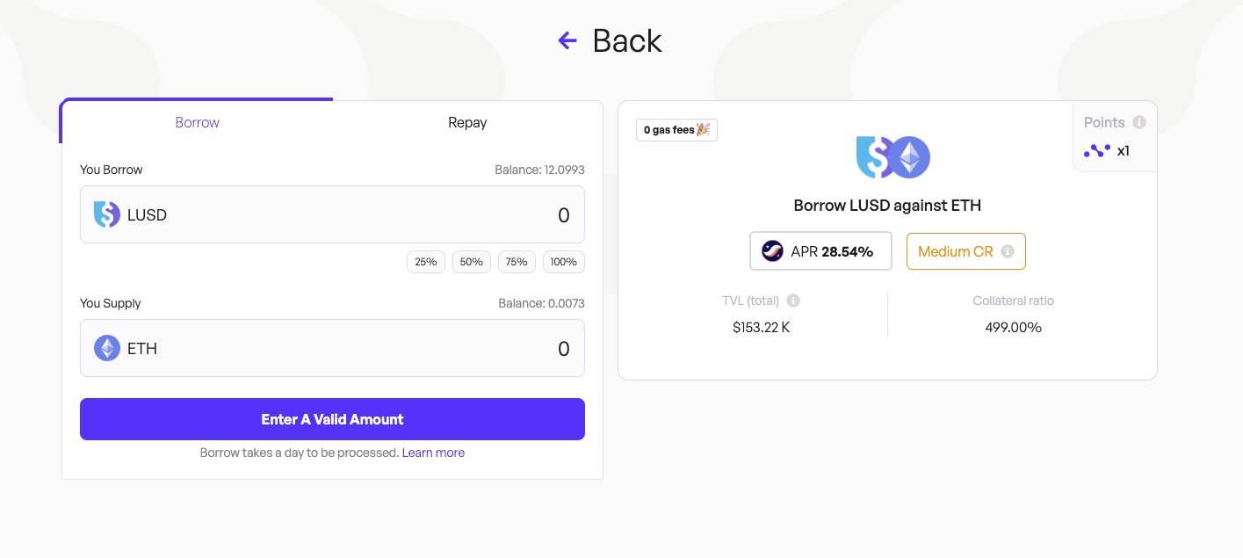Click the Enter A Valid Amount button

tap(332, 419)
